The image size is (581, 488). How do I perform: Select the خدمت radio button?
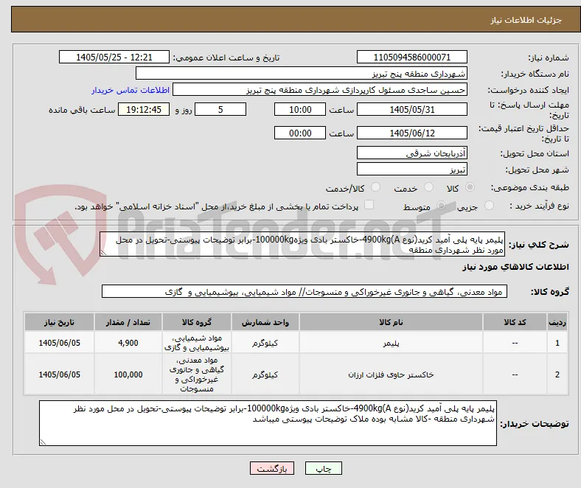428,187
